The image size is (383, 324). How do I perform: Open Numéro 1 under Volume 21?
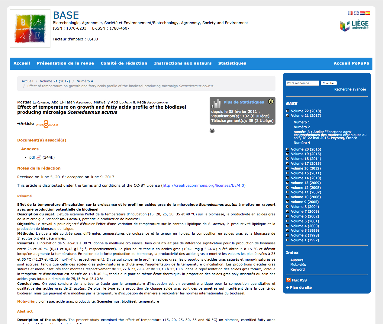click(302, 122)
